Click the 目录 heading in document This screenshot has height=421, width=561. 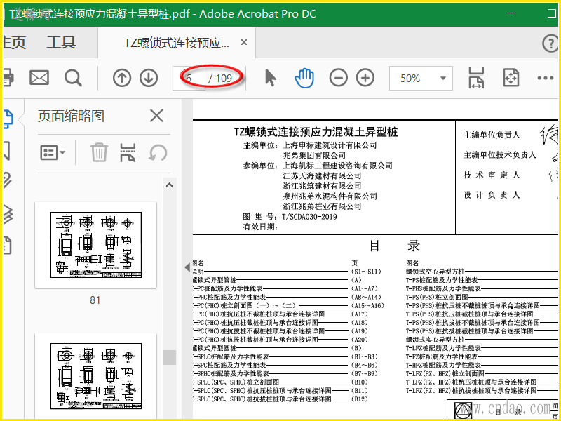(395, 246)
